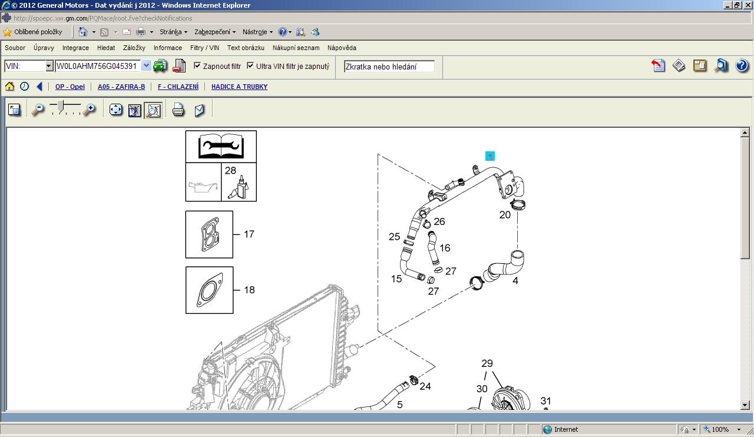The image size is (754, 437).
Task: Print the diagram using the printer icon
Action: click(x=178, y=110)
